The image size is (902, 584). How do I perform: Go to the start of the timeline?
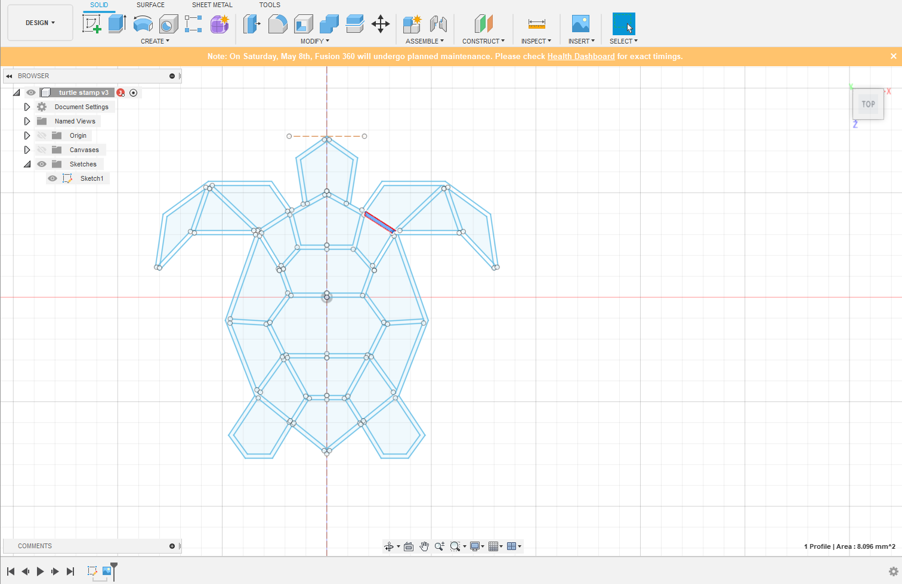click(11, 571)
